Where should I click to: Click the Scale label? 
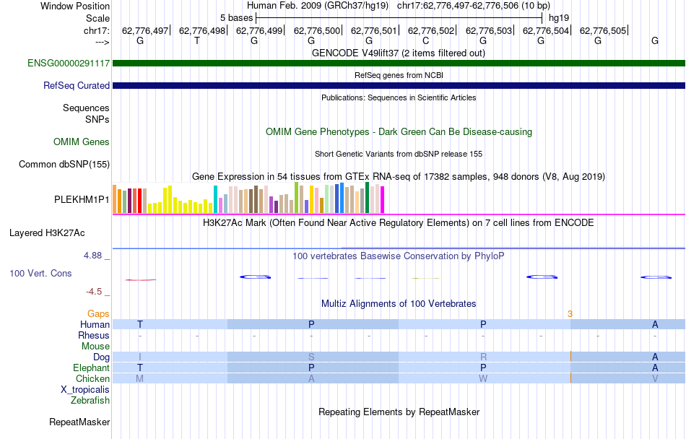[x=97, y=18]
